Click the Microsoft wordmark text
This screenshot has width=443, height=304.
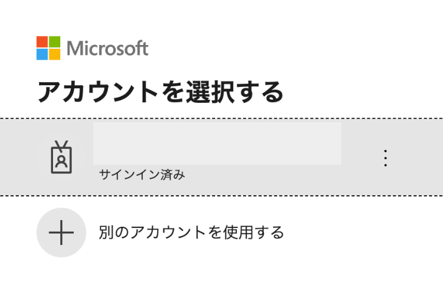(108, 48)
